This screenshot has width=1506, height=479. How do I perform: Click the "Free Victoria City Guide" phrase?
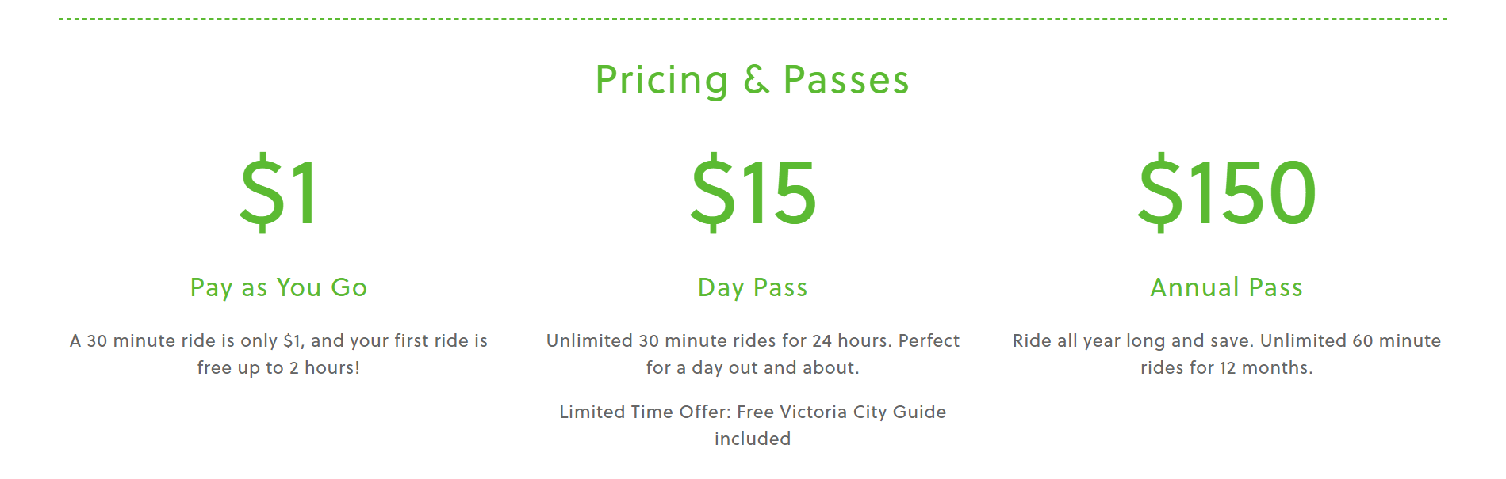pyautogui.click(x=841, y=412)
